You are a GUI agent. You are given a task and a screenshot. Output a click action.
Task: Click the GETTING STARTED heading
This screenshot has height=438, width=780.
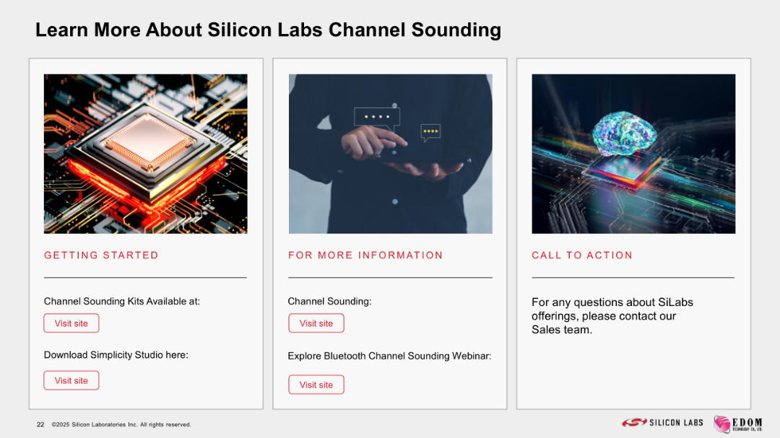[101, 255]
